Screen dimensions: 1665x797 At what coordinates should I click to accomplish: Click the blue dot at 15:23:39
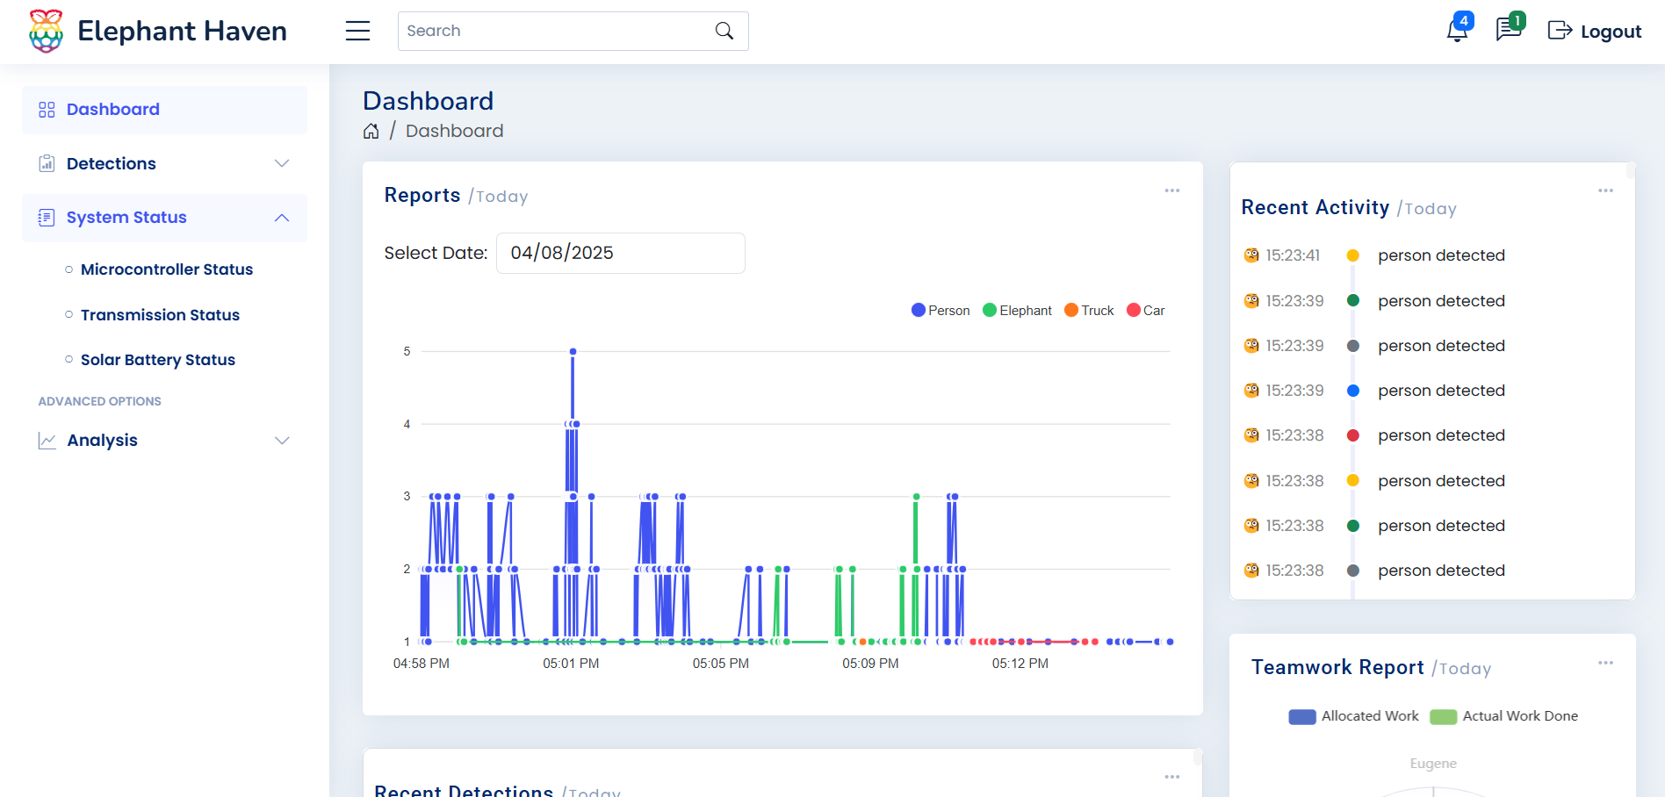point(1353,391)
